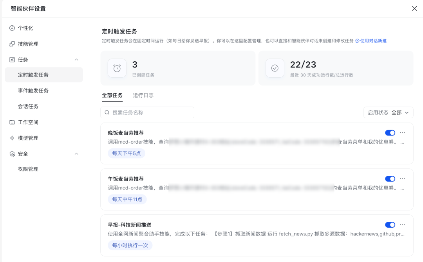Toggle the 早报-科技新闻推送 task off
The width and height of the screenshot is (423, 262).
pos(390,225)
